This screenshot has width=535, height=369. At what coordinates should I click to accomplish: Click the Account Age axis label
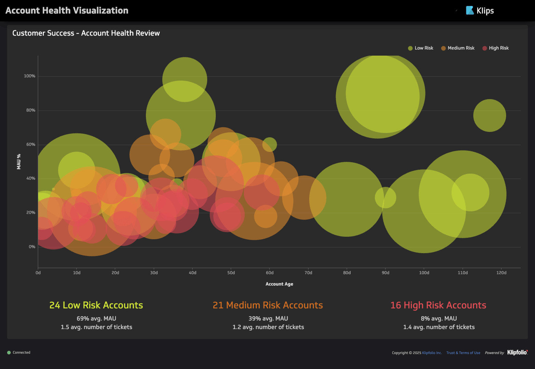[x=279, y=284]
